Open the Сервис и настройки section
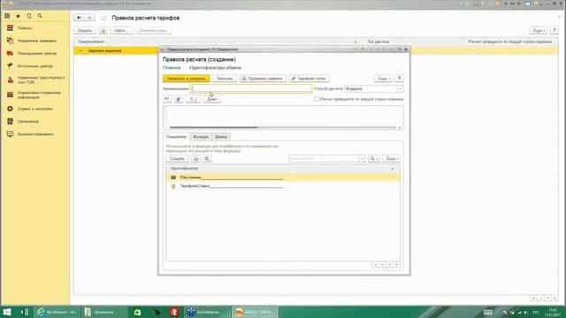This screenshot has width=566, height=318. (35, 109)
